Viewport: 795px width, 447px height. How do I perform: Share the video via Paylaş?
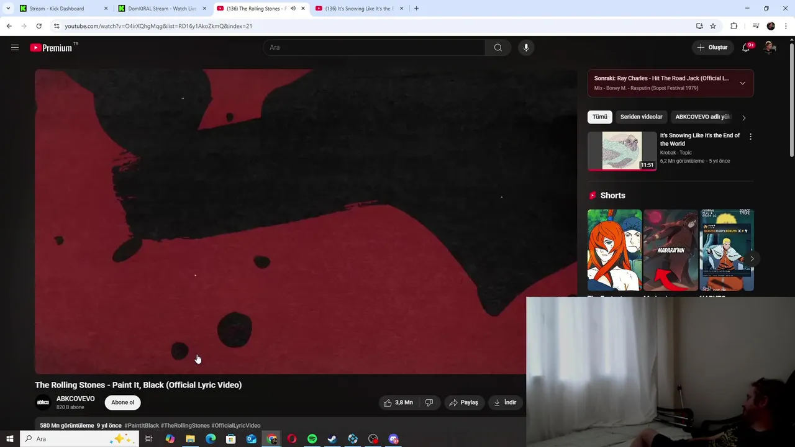[463, 402]
